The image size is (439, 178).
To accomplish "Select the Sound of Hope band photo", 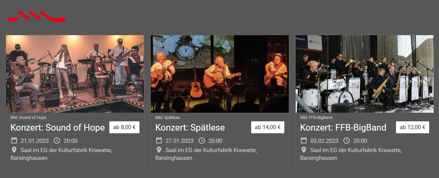I will point(75,74).
